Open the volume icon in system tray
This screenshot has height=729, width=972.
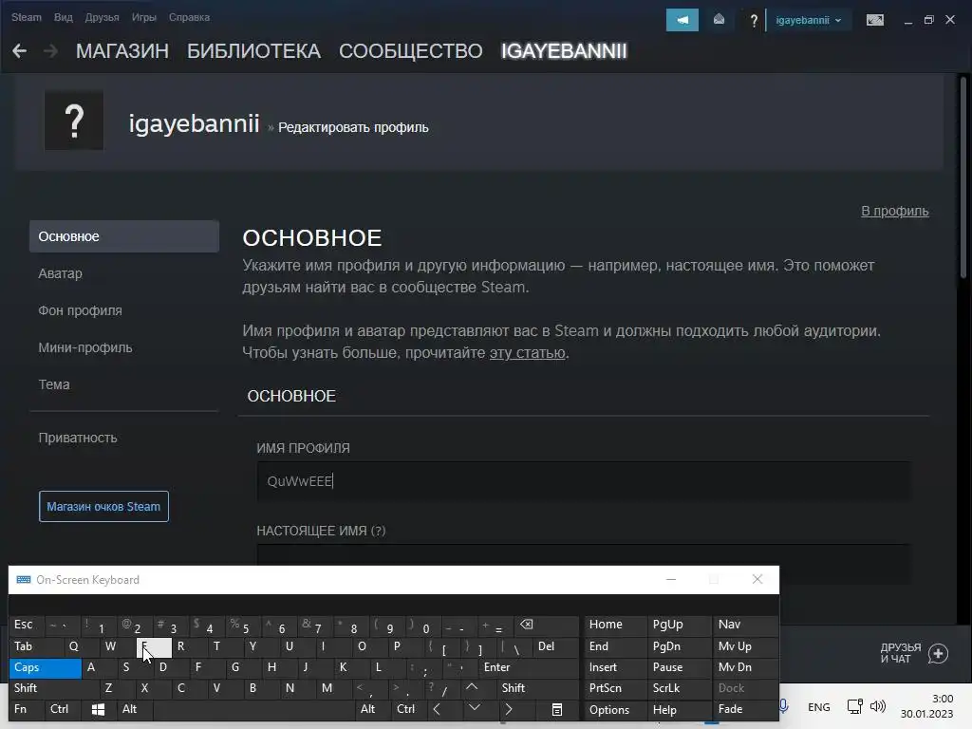tap(878, 706)
